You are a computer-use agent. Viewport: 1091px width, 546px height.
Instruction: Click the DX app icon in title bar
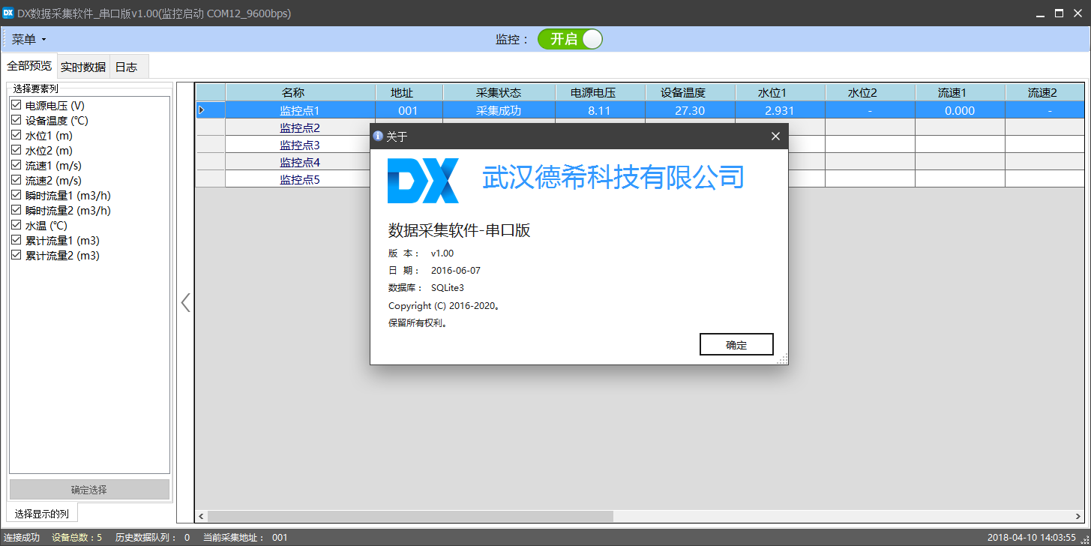click(x=9, y=13)
